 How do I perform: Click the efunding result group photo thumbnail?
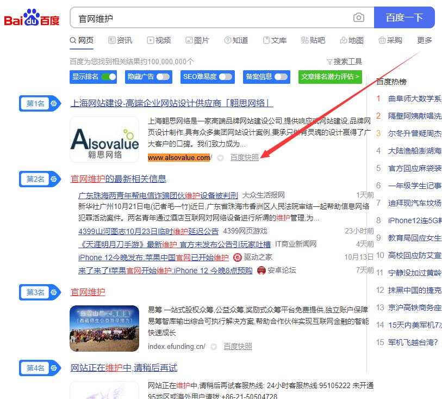(104, 328)
